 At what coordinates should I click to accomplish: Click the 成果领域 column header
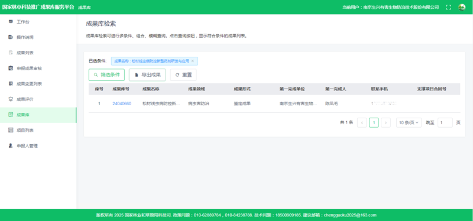[197, 89]
